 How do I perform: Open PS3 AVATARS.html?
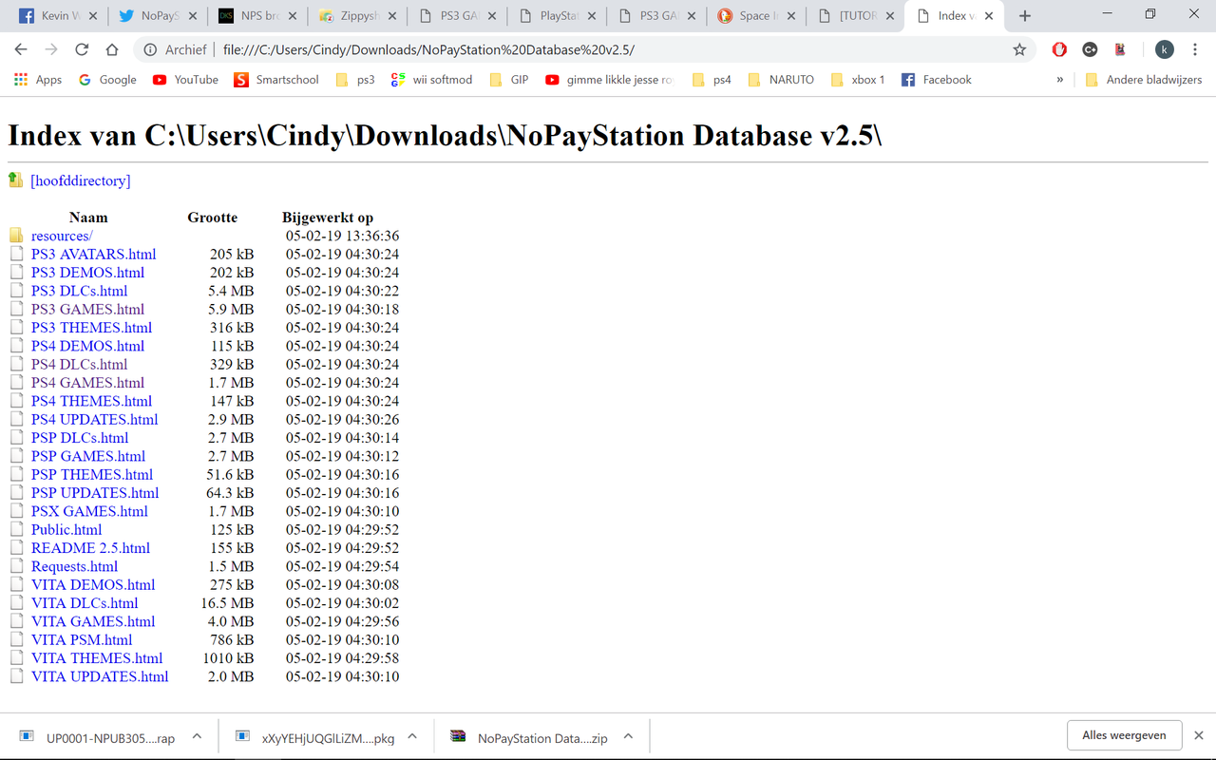coord(93,254)
